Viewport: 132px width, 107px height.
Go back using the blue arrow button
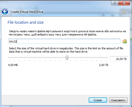coord(5,11)
